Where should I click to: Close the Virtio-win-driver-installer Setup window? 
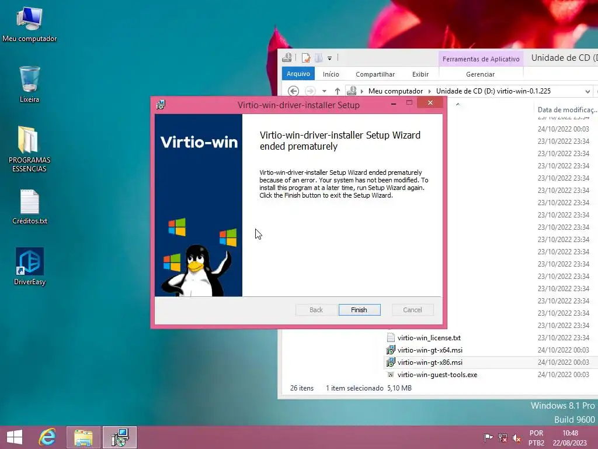(430, 103)
